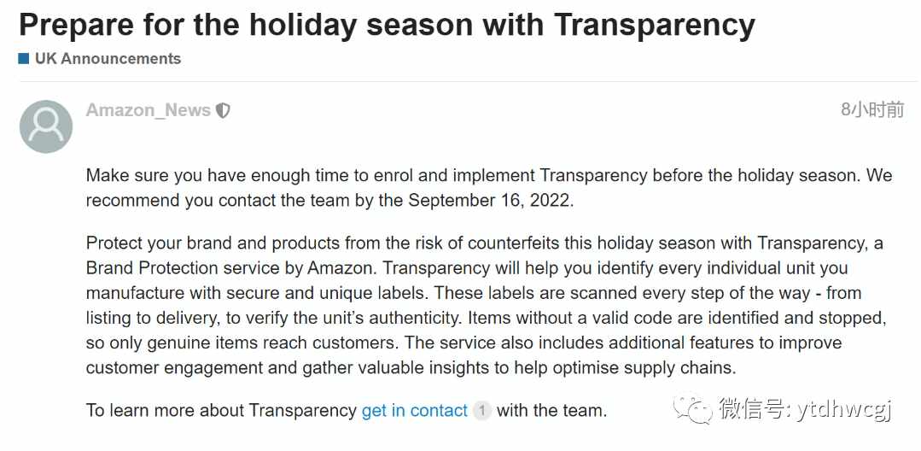921x451 pixels.
Task: Open the UK Announcements category
Action: [x=108, y=59]
